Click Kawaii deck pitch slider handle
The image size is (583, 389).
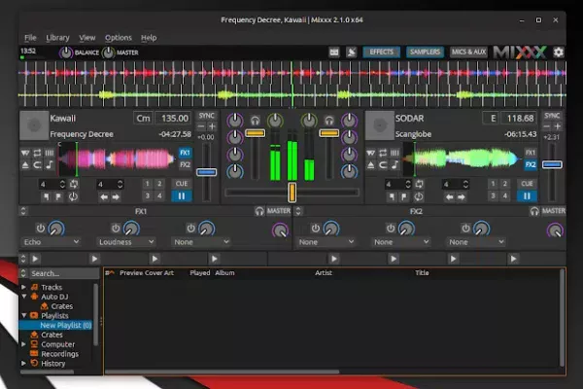pos(206,172)
